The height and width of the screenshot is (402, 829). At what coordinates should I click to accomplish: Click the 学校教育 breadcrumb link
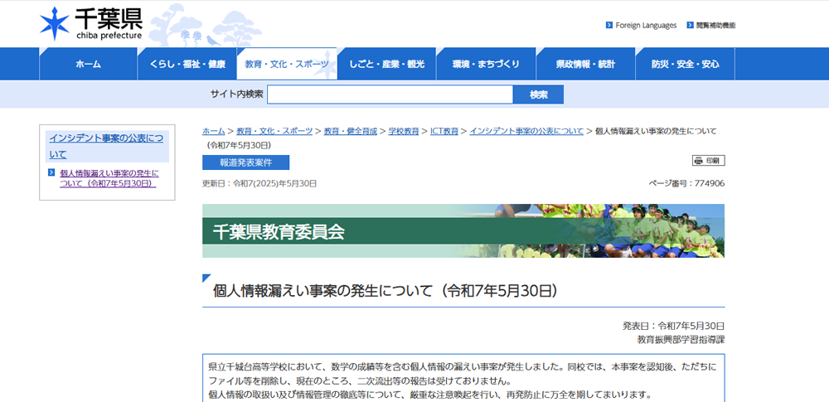[x=404, y=131]
